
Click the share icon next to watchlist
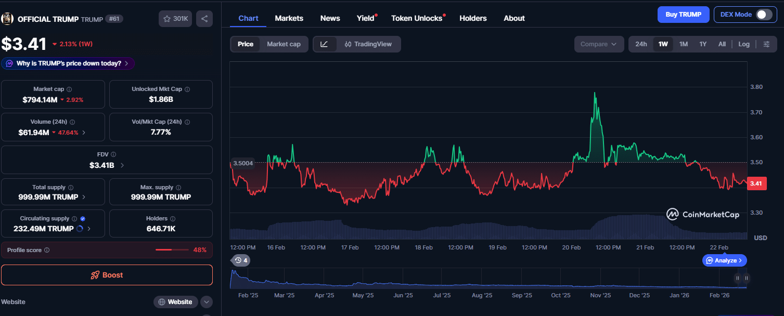[x=204, y=19]
